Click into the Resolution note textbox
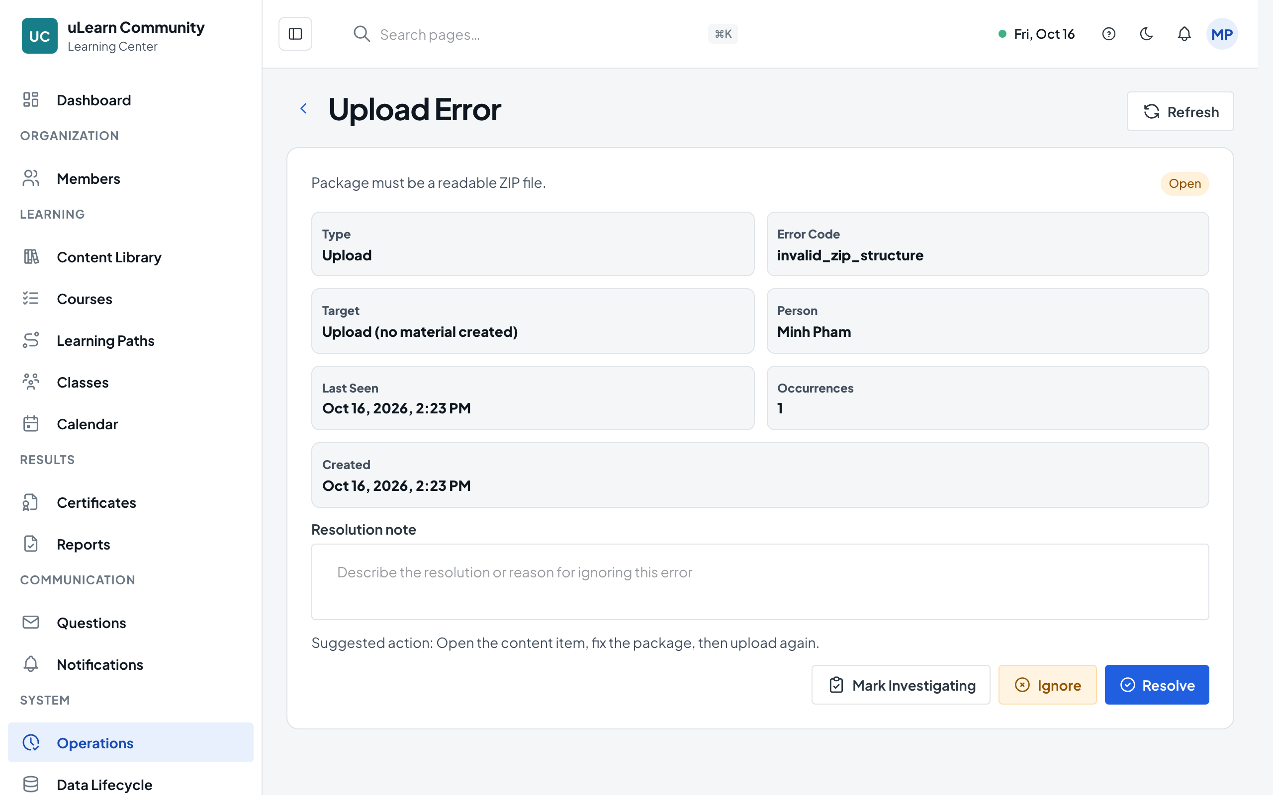 pos(760,581)
